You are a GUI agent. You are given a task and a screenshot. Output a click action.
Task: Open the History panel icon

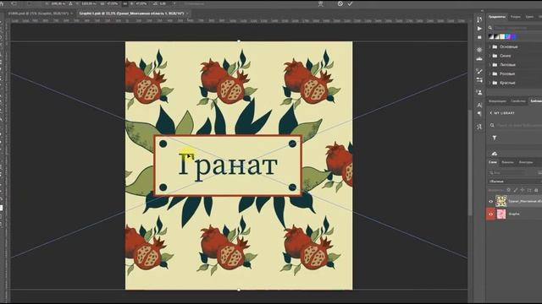[x=479, y=19]
